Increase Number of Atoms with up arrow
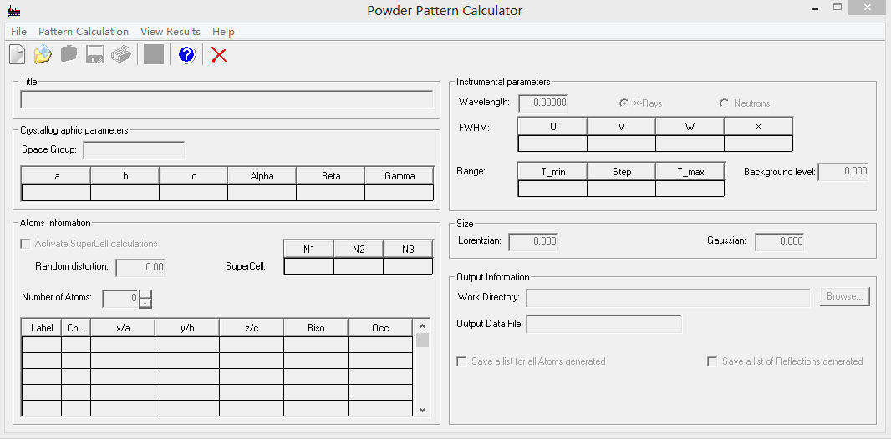891x439 pixels. click(x=145, y=294)
